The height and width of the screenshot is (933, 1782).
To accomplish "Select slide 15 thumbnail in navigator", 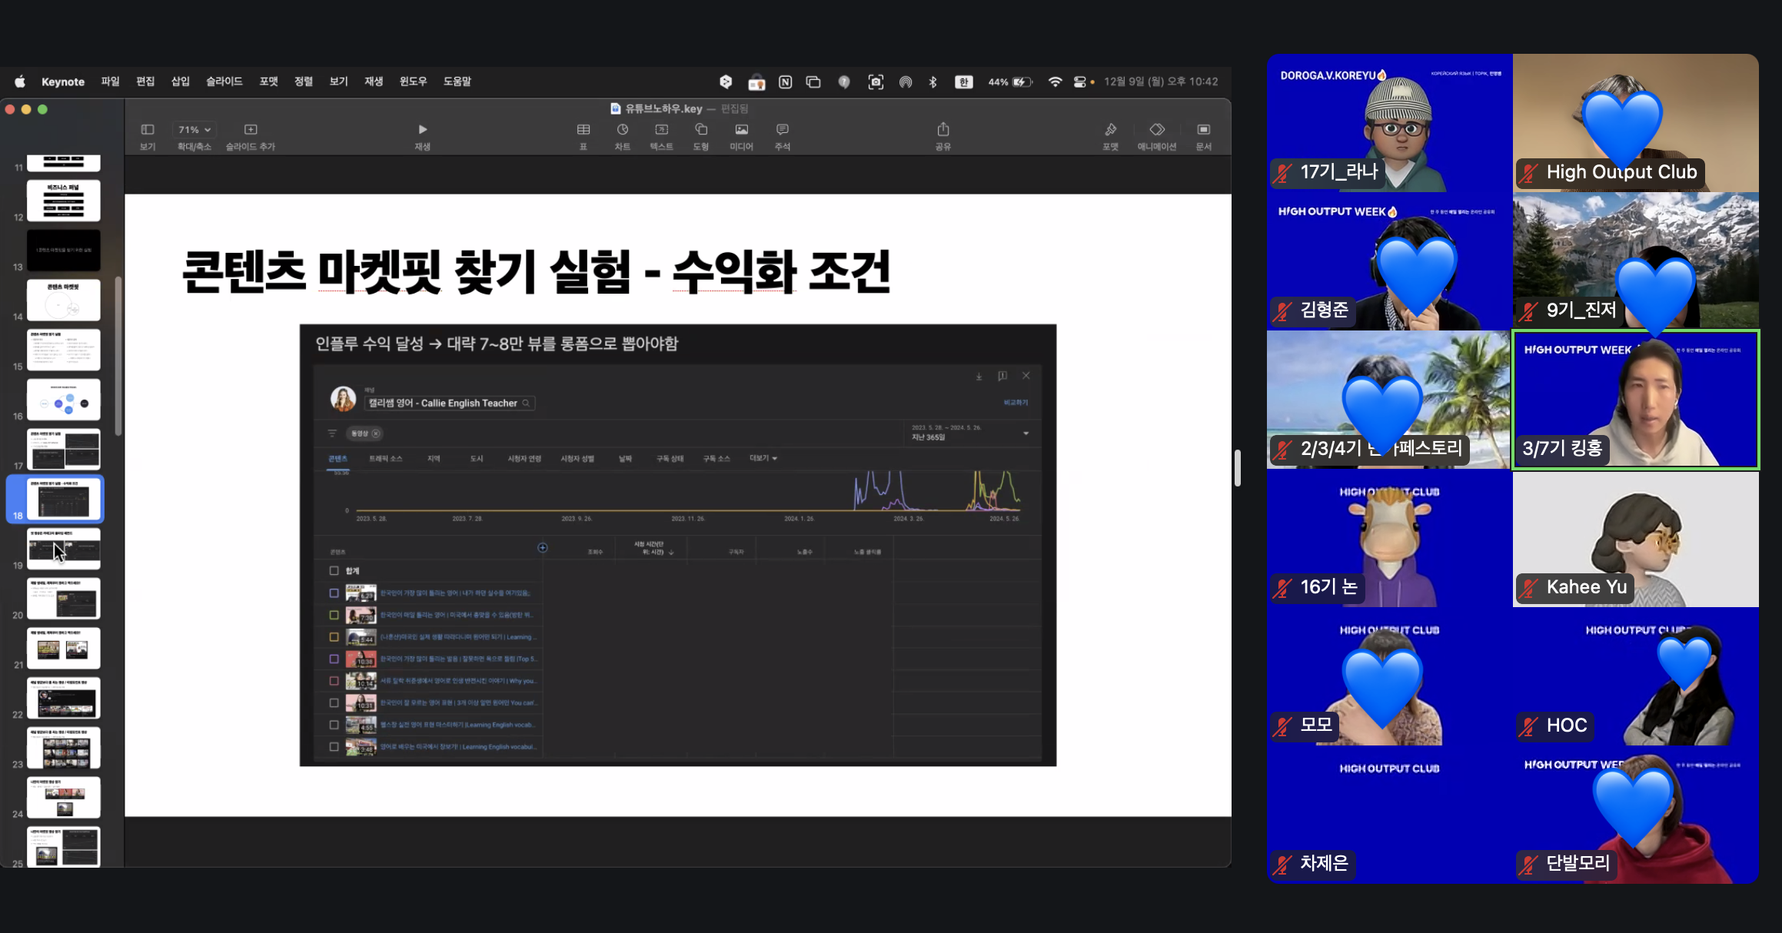I will (64, 350).
